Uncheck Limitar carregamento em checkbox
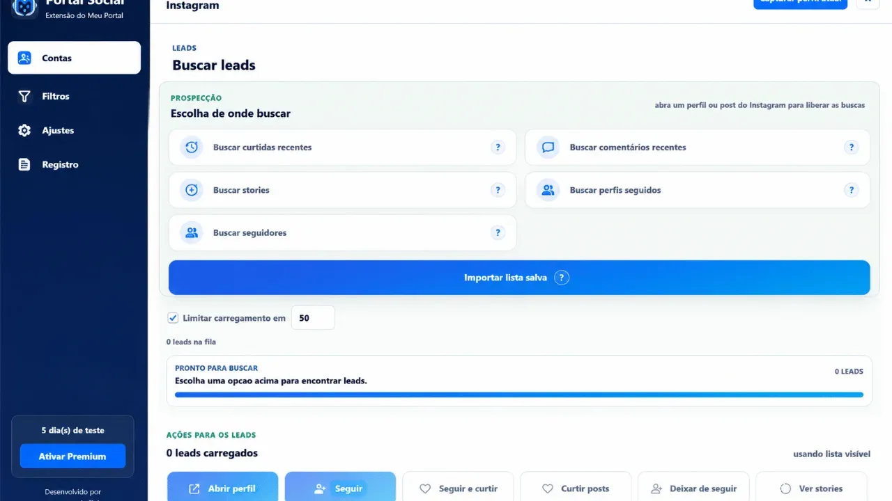892x501 pixels. pyautogui.click(x=173, y=318)
